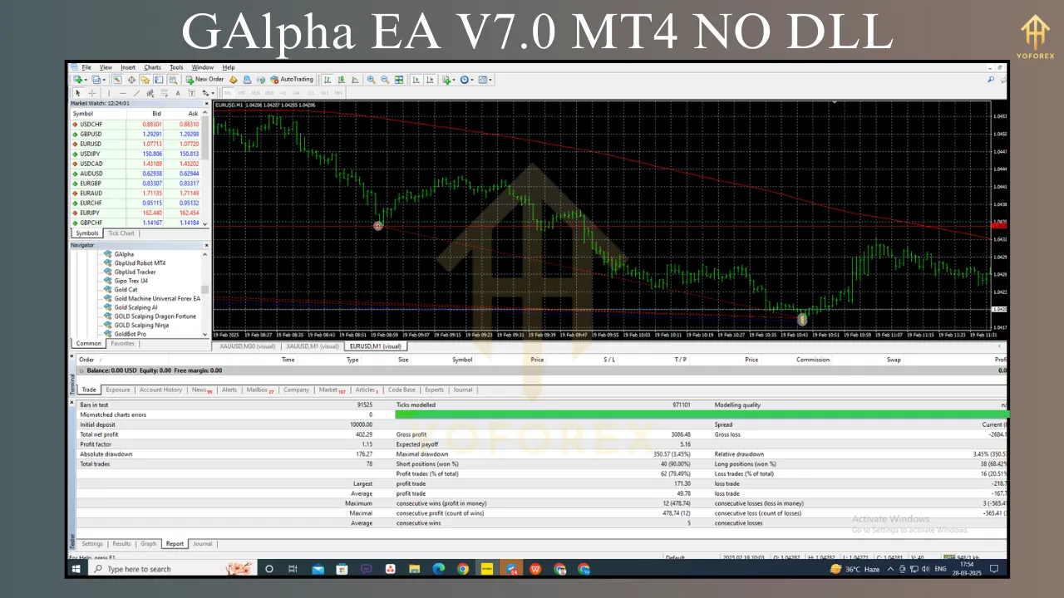Toggle auto scroll chart icon
Image resolution: width=1064 pixels, height=598 pixels.
tap(416, 80)
